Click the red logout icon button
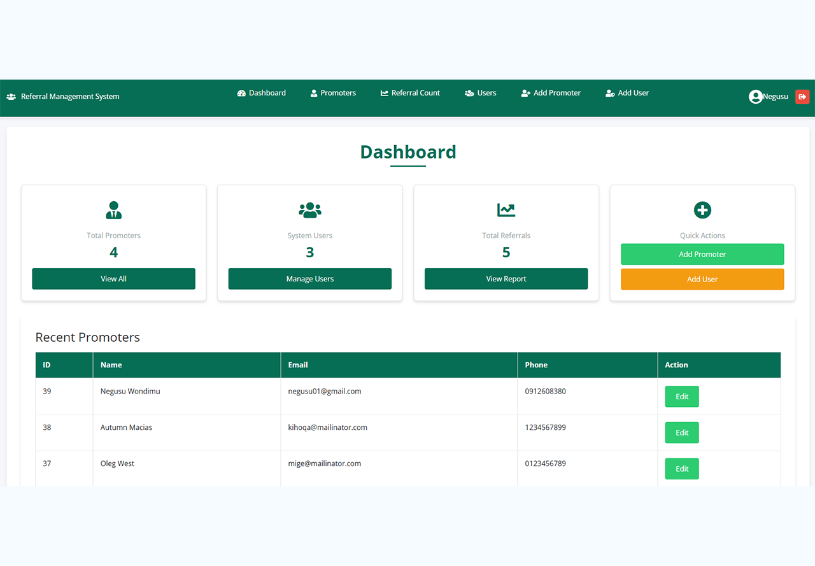Viewport: 815px width, 566px height. (802, 97)
